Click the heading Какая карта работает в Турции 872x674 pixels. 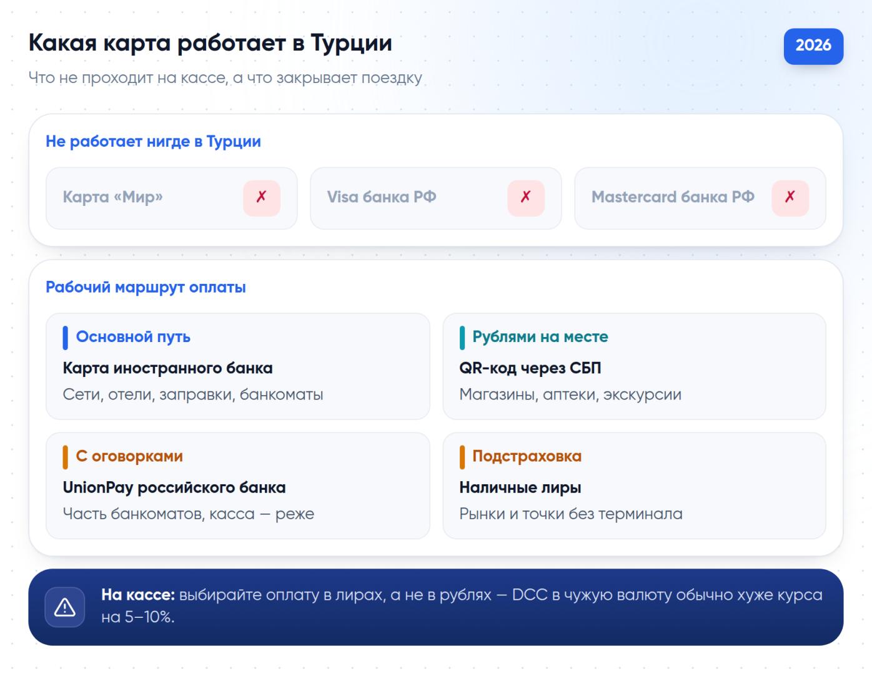click(211, 43)
